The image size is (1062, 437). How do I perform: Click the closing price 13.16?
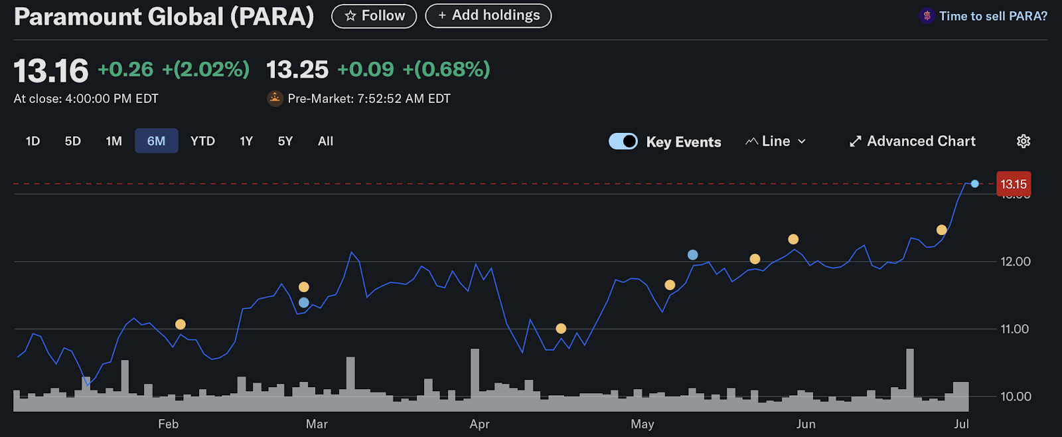pos(51,71)
